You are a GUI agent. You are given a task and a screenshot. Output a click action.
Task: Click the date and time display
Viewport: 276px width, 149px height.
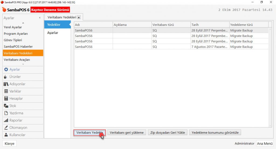pos(245,10)
